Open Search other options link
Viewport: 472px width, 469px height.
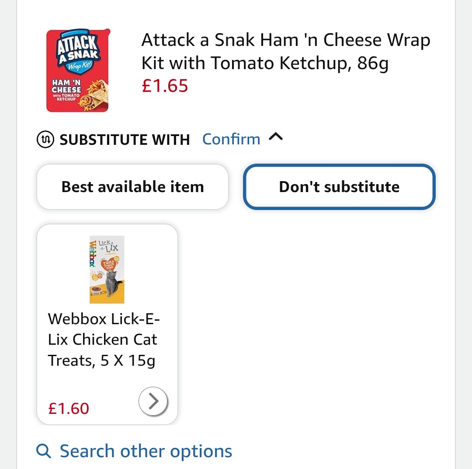point(146,451)
